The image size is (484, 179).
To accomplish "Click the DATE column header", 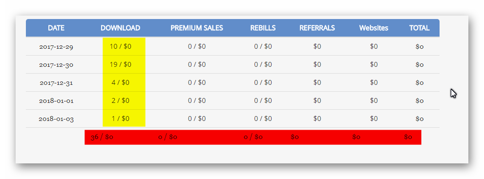I will [x=56, y=28].
